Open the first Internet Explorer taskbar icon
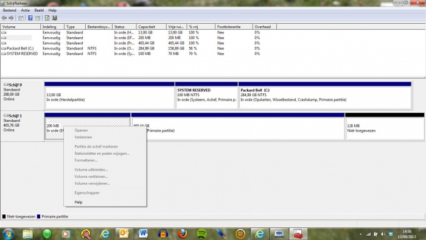Viewport: 426px width, 240px height. [x=105, y=234]
